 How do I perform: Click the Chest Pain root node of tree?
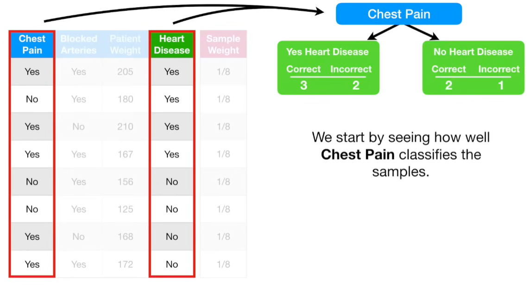click(398, 14)
